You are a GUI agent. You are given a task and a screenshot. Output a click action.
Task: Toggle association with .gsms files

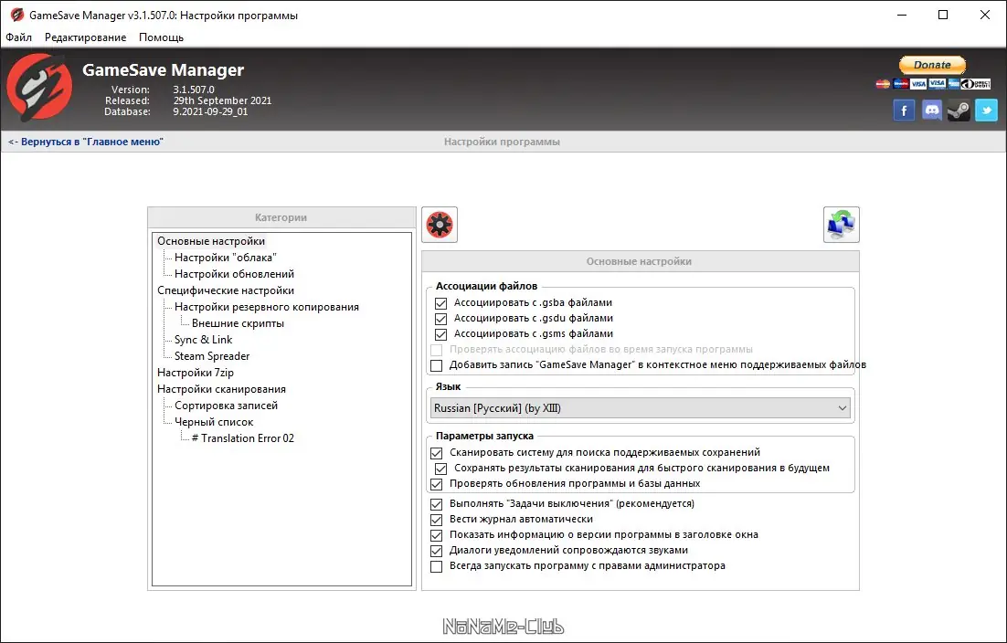click(440, 333)
